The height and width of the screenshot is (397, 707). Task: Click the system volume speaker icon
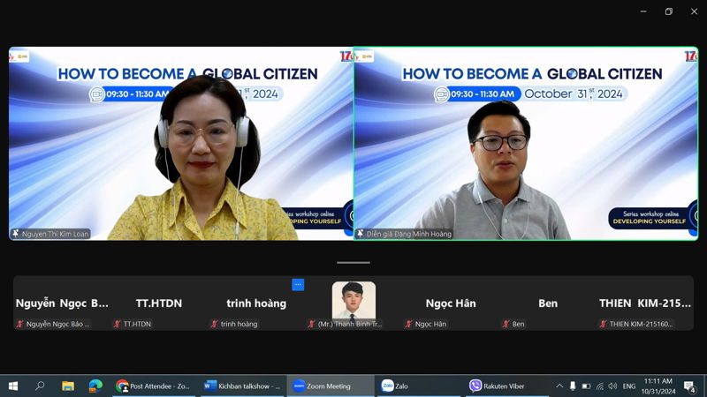pos(612,386)
